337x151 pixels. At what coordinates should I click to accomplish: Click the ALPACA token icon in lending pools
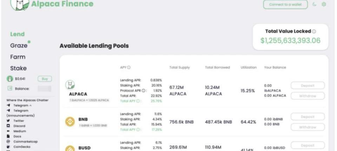click(x=70, y=85)
